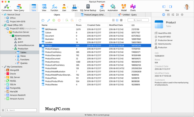Click the objects Search field
194x117 pixels.
point(138,20)
